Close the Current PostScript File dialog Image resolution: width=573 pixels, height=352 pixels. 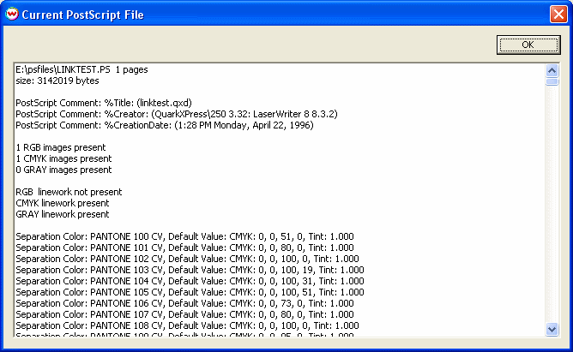[x=558, y=15]
